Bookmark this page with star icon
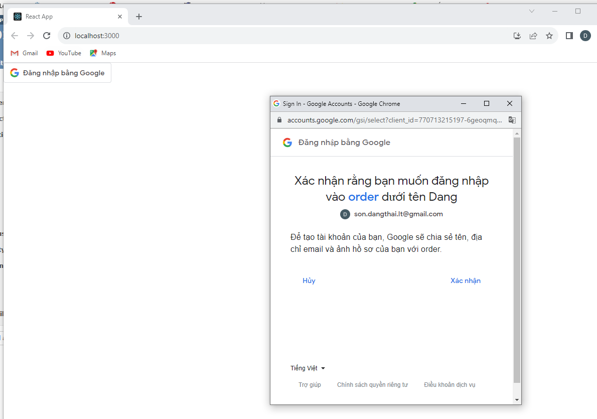Image resolution: width=597 pixels, height=419 pixels. tap(549, 36)
